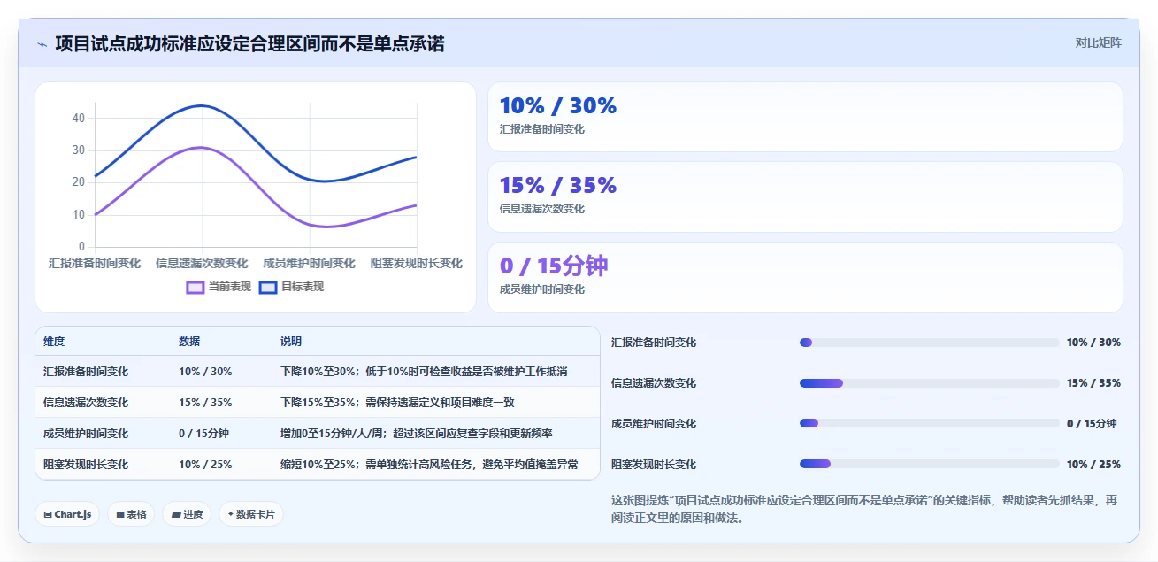Click the lightning icon beside the title
This screenshot has width=1158, height=562.
42,44
